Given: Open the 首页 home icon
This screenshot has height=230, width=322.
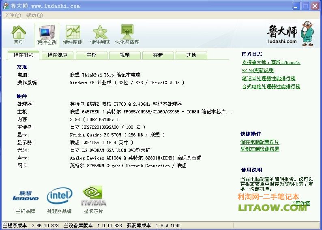Looking at the screenshot, I should tap(18, 34).
